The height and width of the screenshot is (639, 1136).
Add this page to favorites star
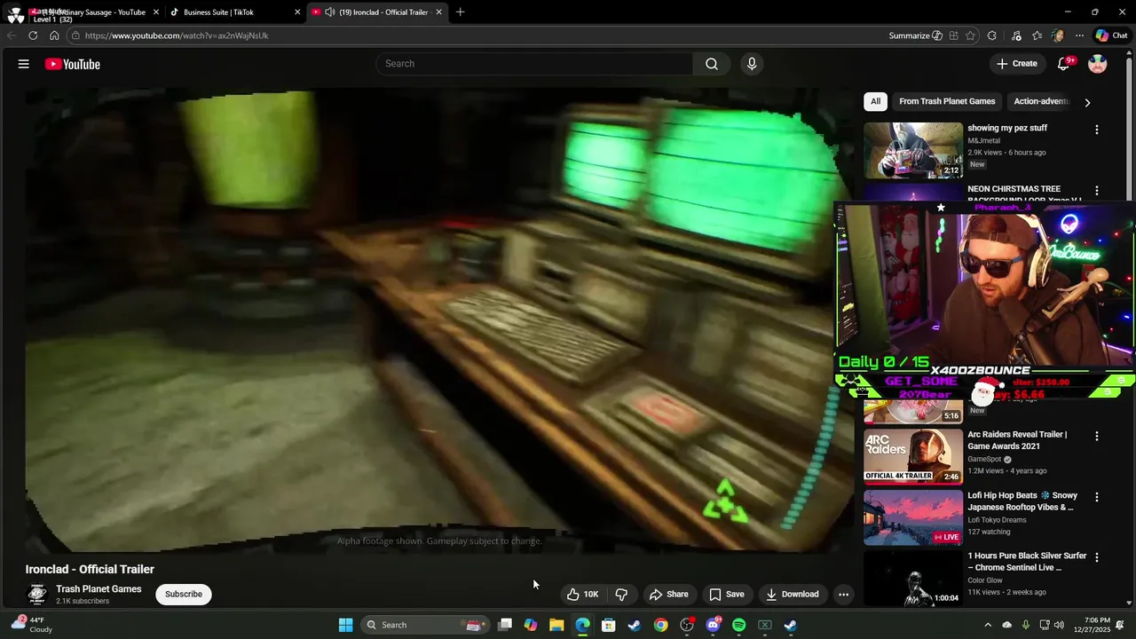coord(970,35)
